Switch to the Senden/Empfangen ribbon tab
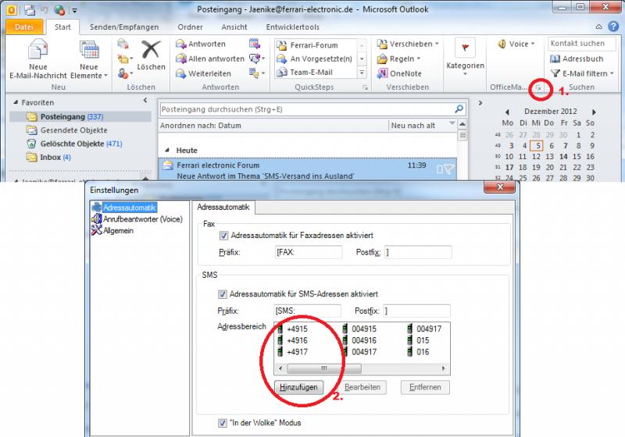 pos(123,27)
